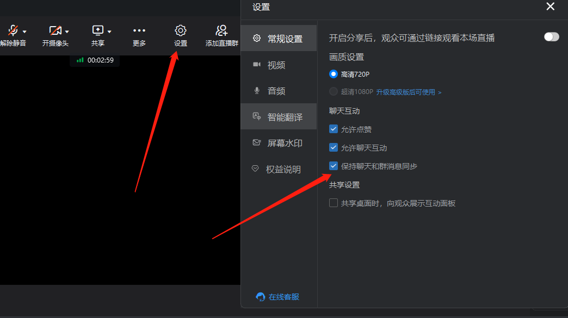Check 共享桌面时向观众展示互动面板 checkbox
The height and width of the screenshot is (318, 568).
coord(334,203)
